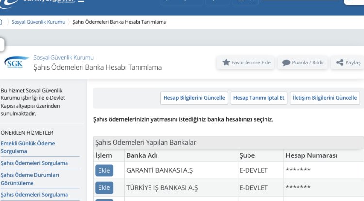
Task: Click the İşlem column header
Action: pos(109,155)
